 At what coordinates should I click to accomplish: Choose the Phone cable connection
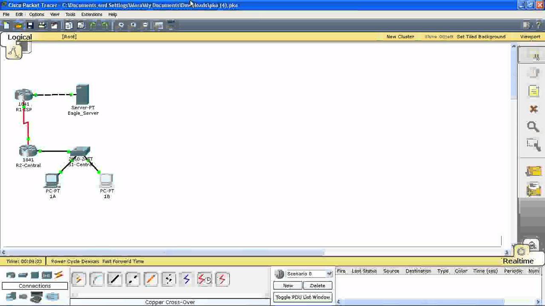[x=168, y=279]
